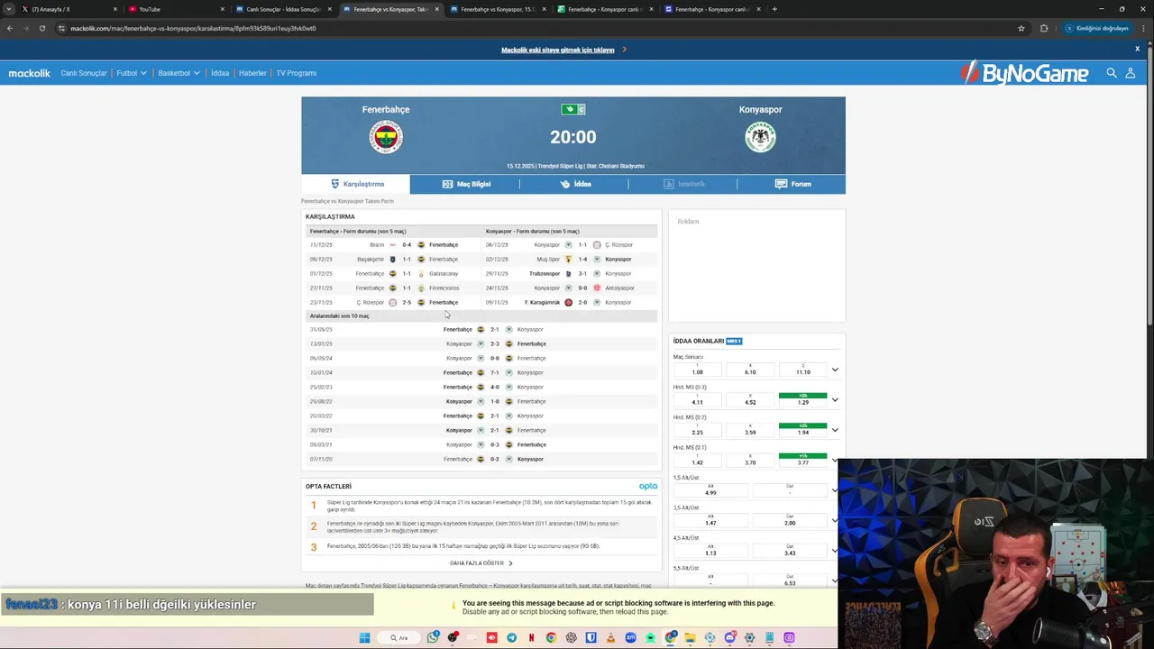Select Maç Sonucu draw odd 6.10
This screenshot has width=1154, height=649.
[x=750, y=370]
